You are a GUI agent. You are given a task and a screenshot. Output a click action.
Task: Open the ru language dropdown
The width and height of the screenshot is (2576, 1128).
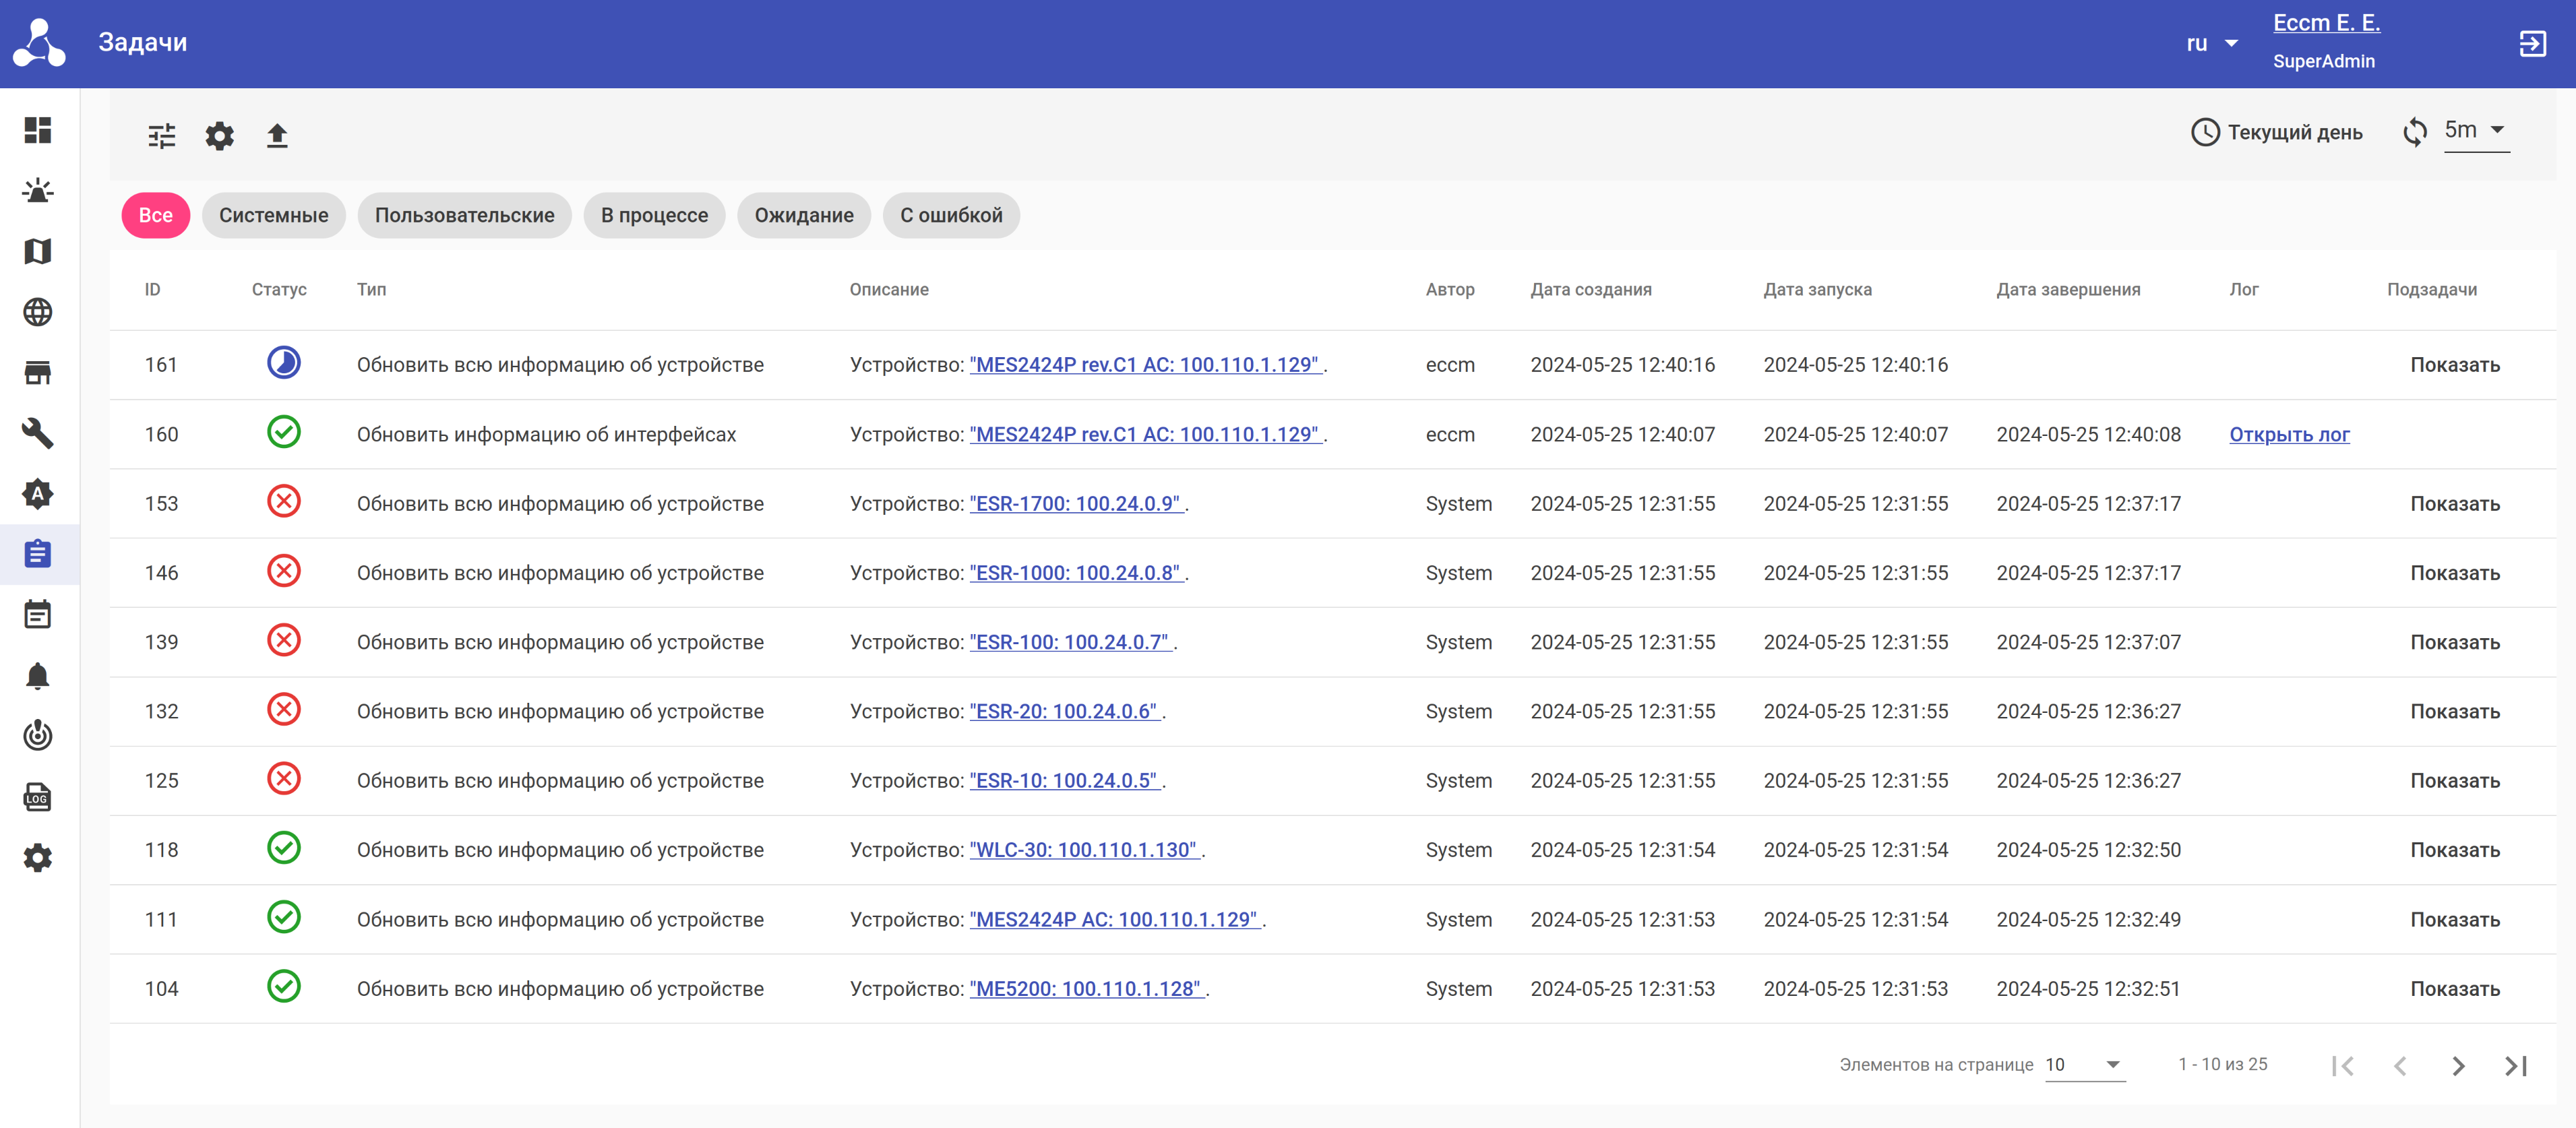pos(2211,43)
